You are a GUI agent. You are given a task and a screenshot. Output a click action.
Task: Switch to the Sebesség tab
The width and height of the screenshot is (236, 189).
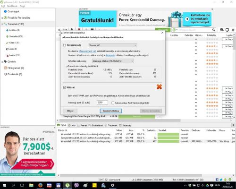click(x=125, y=125)
